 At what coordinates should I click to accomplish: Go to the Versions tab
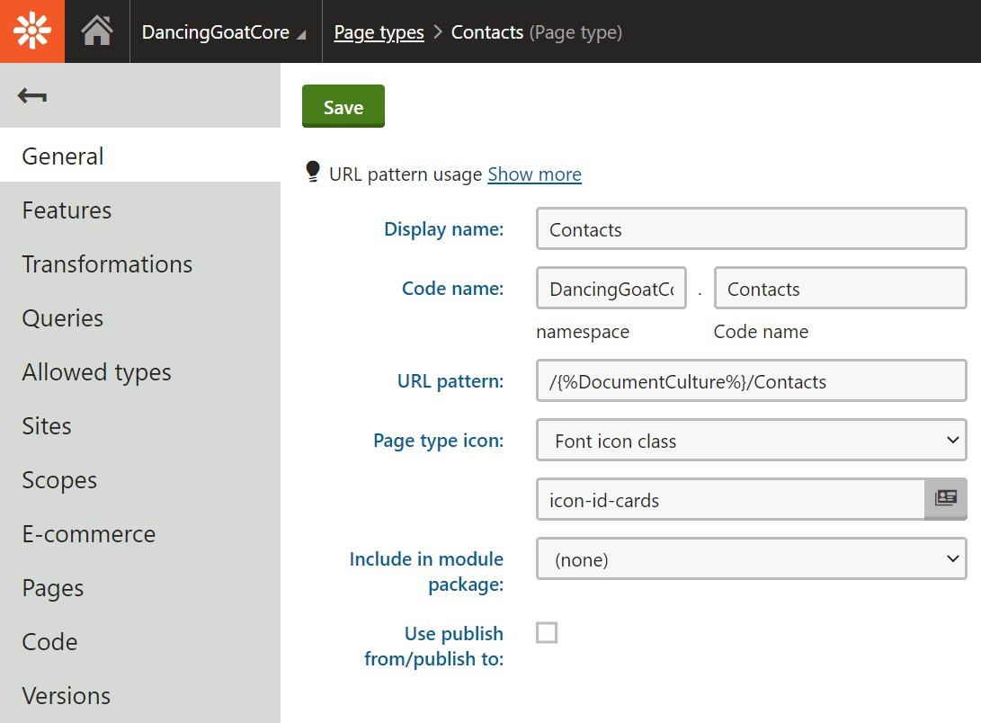coord(140,695)
